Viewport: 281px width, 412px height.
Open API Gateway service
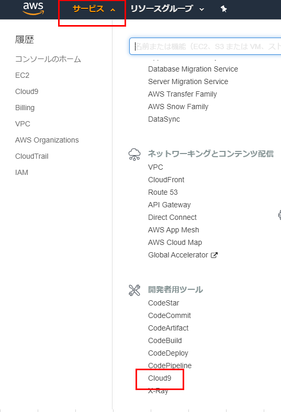(170, 205)
